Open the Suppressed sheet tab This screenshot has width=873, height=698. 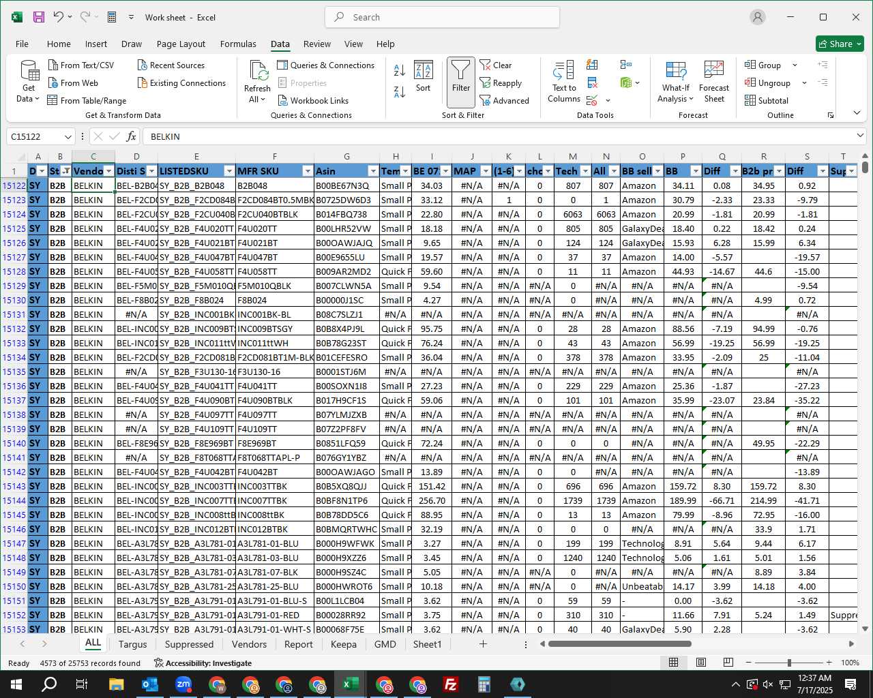(189, 644)
